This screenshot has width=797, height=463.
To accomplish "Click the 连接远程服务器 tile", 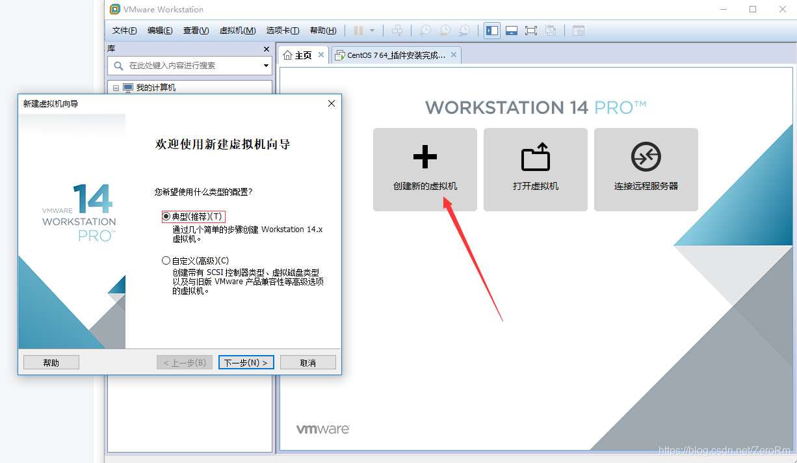I will (x=646, y=170).
